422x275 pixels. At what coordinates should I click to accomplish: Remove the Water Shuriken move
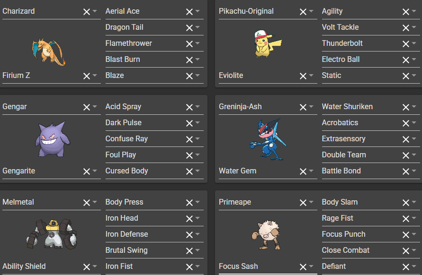[406, 107]
